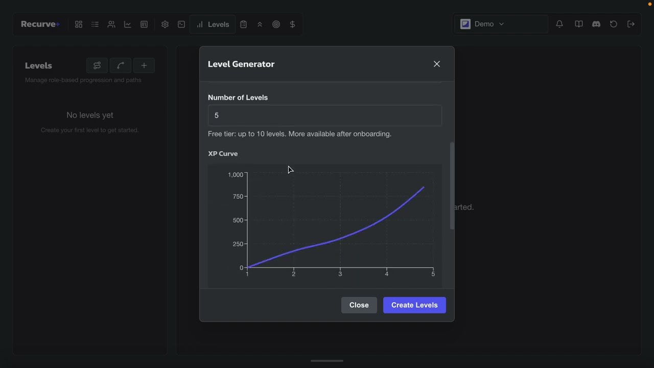Screen dimensions: 654x368
Task: Open the library columns icon in nav
Action: coord(144,24)
